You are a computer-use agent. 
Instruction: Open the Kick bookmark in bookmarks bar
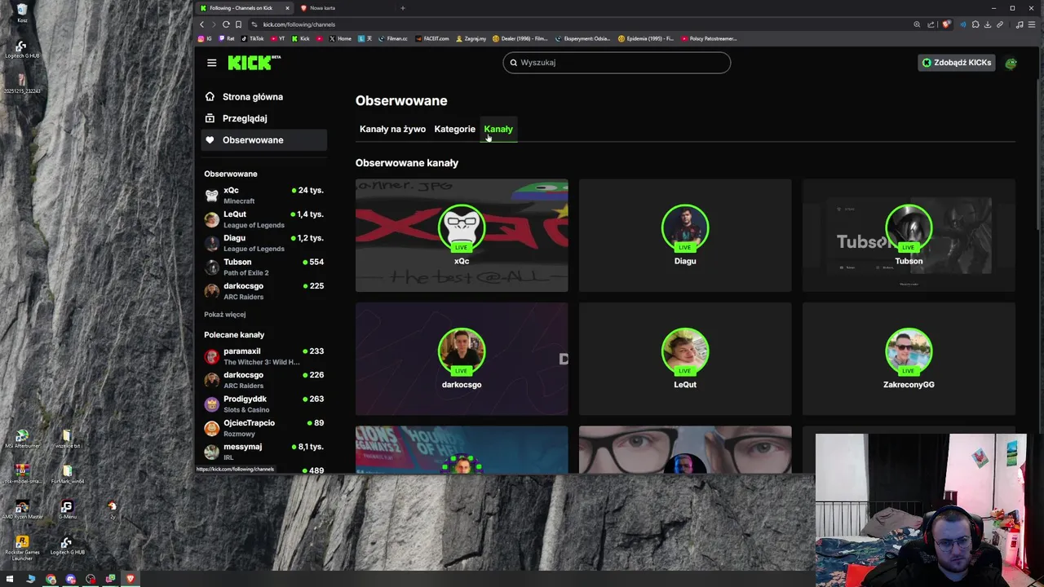pyautogui.click(x=300, y=38)
